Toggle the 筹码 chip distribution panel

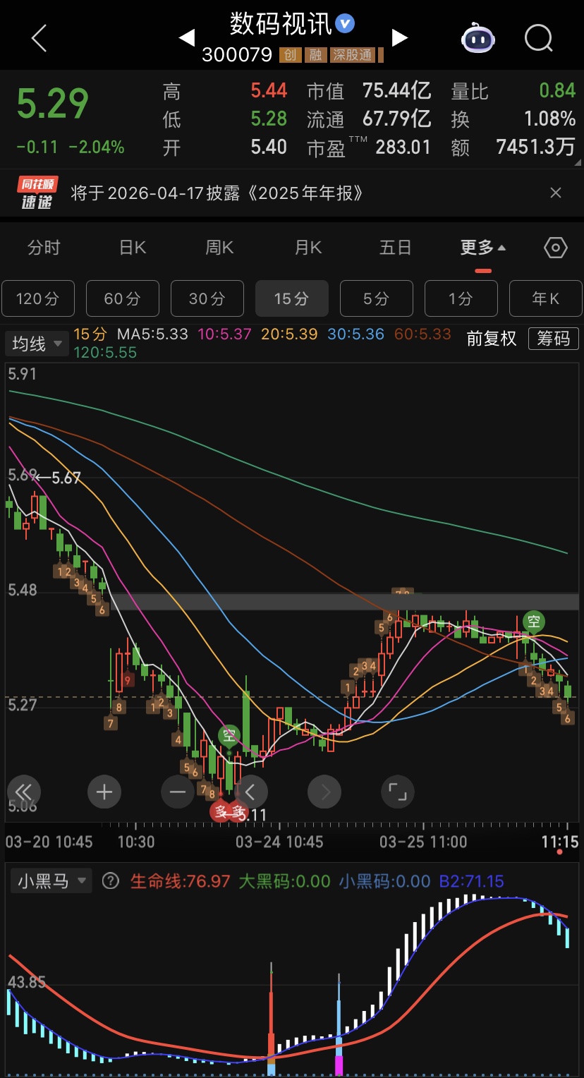tap(553, 339)
